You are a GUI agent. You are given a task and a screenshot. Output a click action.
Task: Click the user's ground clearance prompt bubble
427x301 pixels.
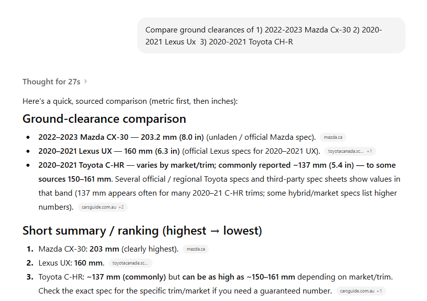point(271,35)
